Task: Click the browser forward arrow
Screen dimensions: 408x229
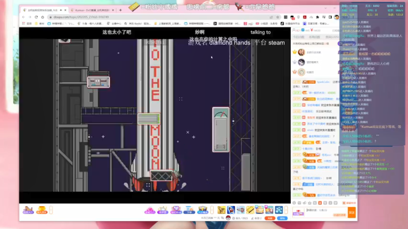Action: click(x=30, y=17)
